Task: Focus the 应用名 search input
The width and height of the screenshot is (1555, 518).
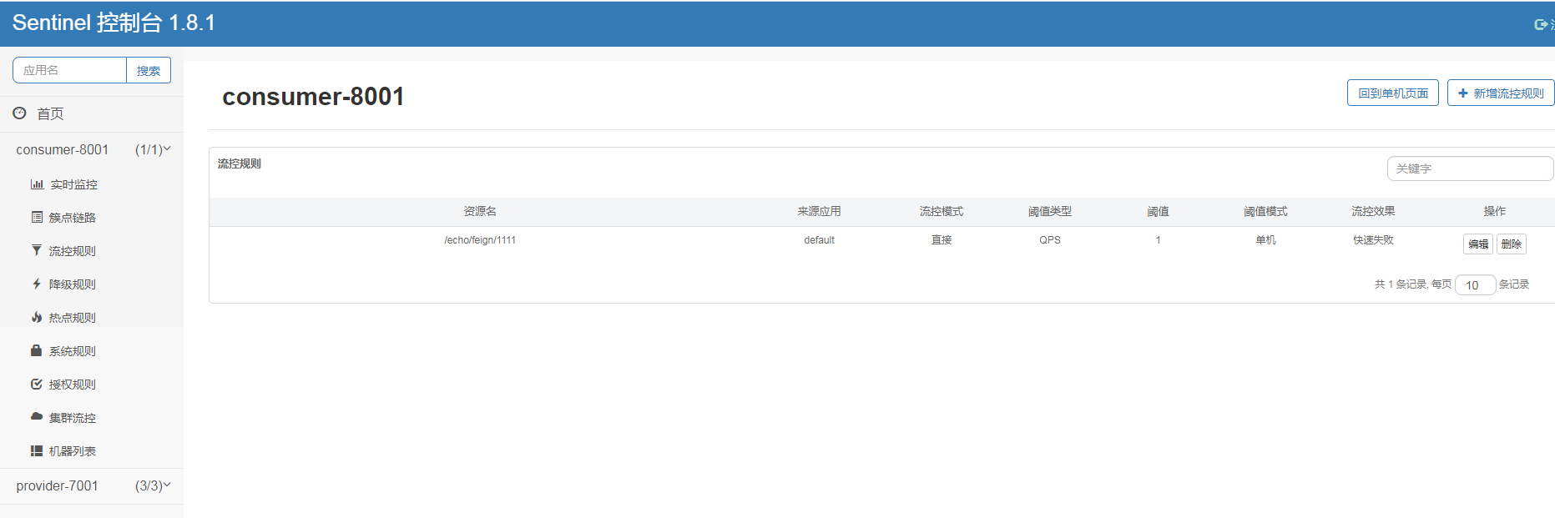Action: point(70,71)
